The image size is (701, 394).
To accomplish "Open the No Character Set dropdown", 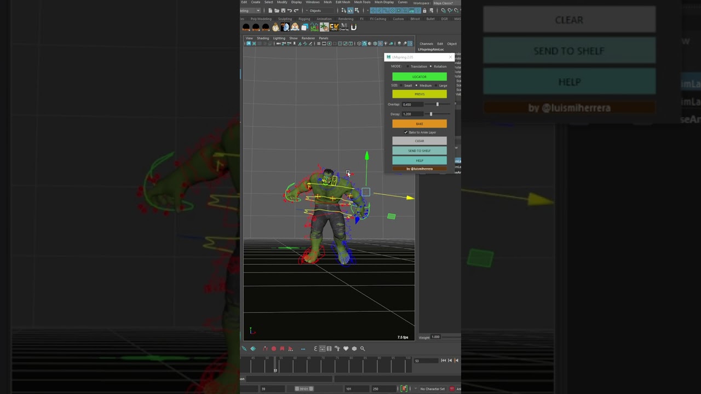I will [433, 389].
